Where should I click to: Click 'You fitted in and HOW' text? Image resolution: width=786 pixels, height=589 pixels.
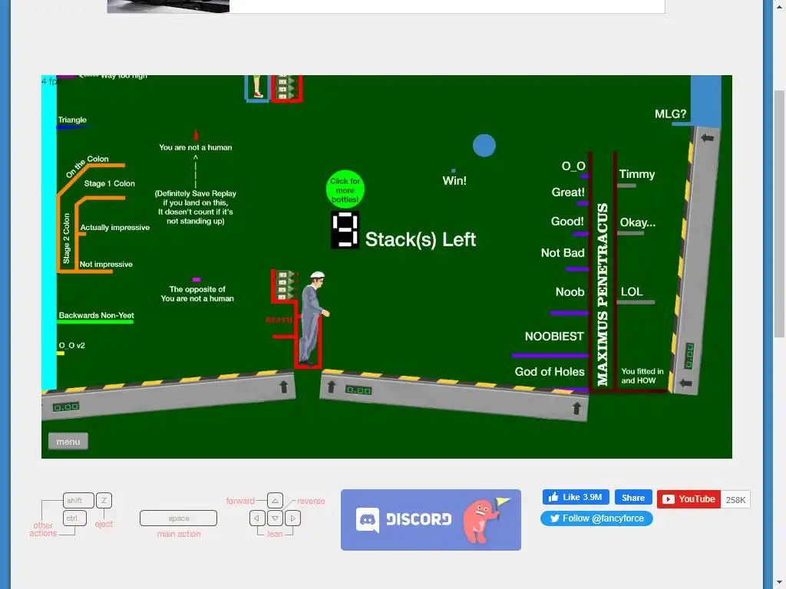pyautogui.click(x=642, y=376)
